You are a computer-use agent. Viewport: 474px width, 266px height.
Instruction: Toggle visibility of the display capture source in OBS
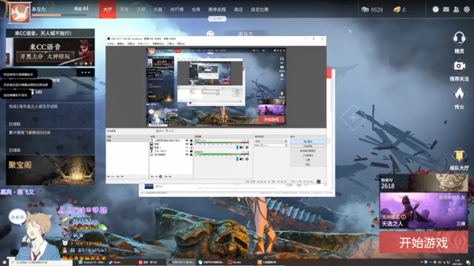click(187, 154)
